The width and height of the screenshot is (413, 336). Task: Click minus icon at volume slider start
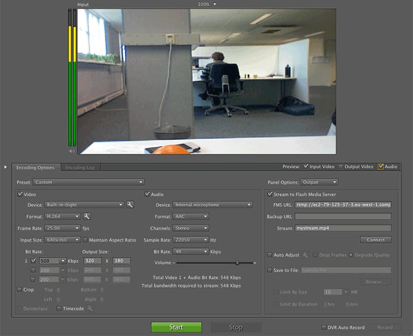[x=174, y=262]
